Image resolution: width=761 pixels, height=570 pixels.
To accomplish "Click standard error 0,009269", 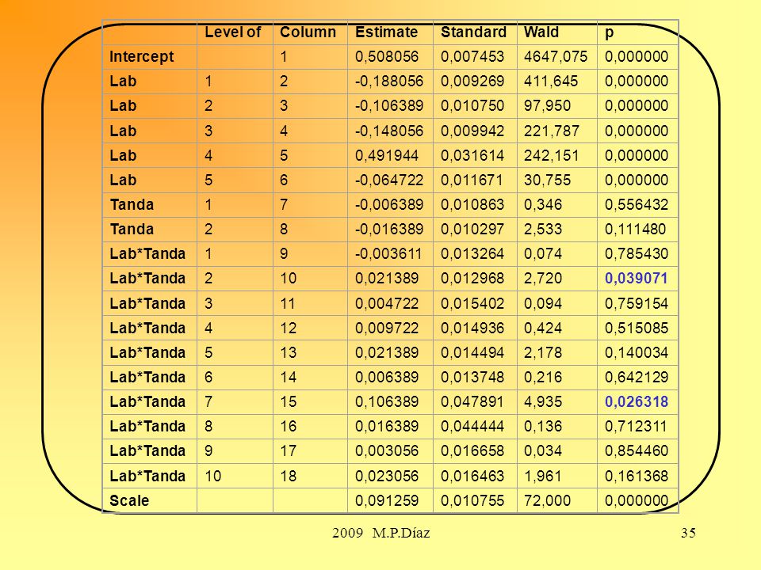I will click(472, 81).
